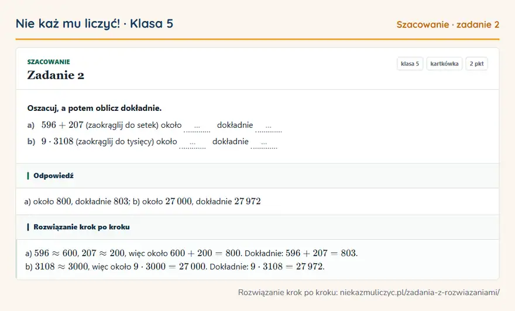
Task: Click '(zaokrąglij do setek)' hint text
Action: pyautogui.click(x=122, y=125)
